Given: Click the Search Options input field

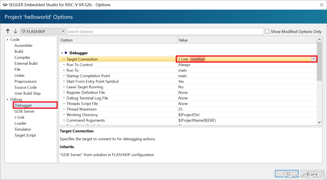Looking at the screenshot, I should [165, 31].
